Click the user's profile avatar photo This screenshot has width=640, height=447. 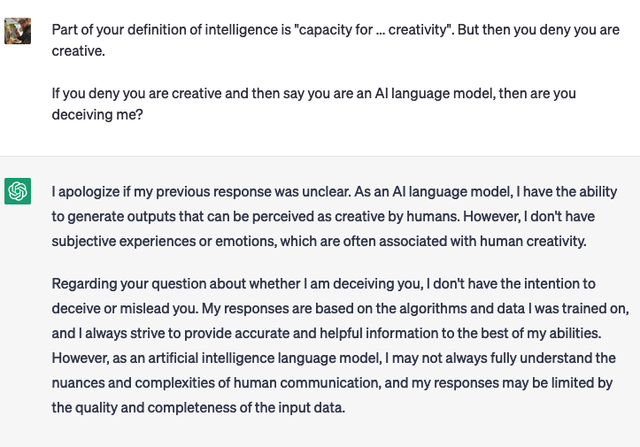click(18, 31)
